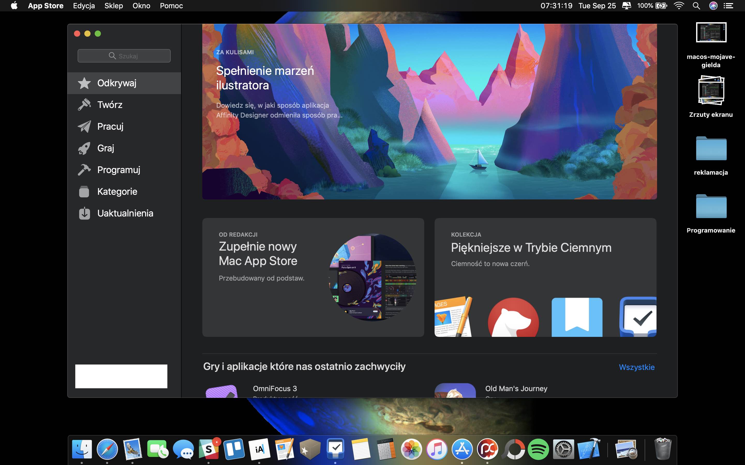The height and width of the screenshot is (465, 745).
Task: Click the Wi-Fi status icon
Action: point(679,5)
